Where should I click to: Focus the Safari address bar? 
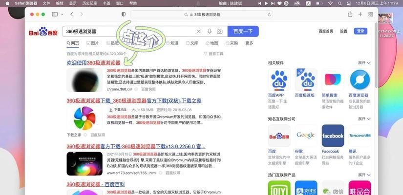(202, 15)
